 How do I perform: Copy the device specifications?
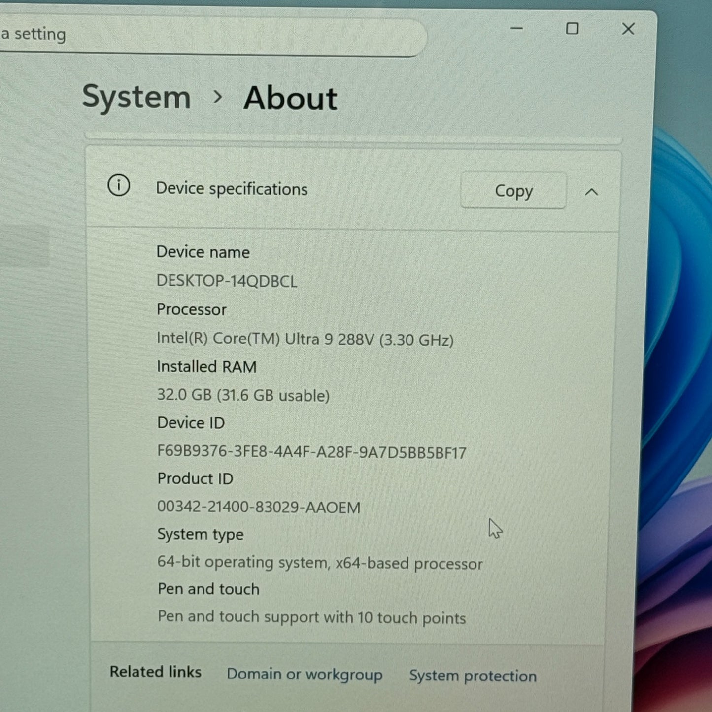click(x=513, y=191)
